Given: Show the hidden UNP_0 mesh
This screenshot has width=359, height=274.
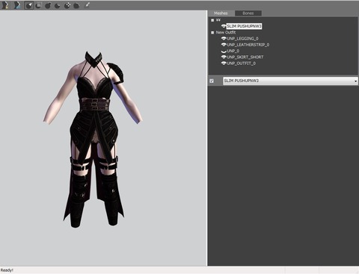Looking at the screenshot, I should (x=224, y=51).
